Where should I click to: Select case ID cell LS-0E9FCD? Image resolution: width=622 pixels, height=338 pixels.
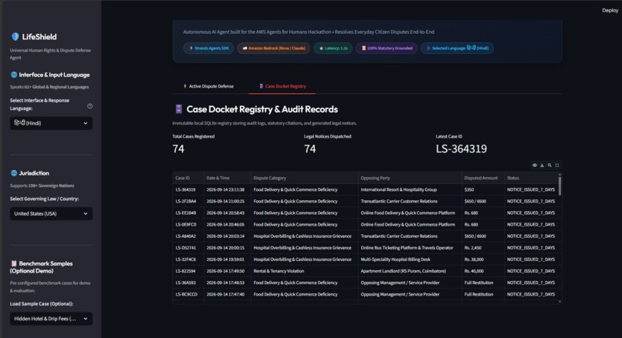[188, 224]
